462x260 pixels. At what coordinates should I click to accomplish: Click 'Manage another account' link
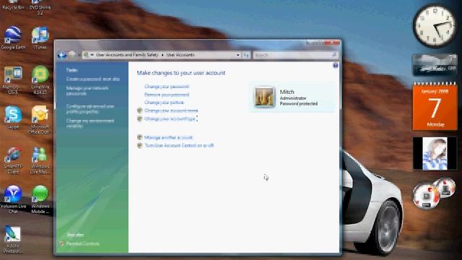click(168, 137)
